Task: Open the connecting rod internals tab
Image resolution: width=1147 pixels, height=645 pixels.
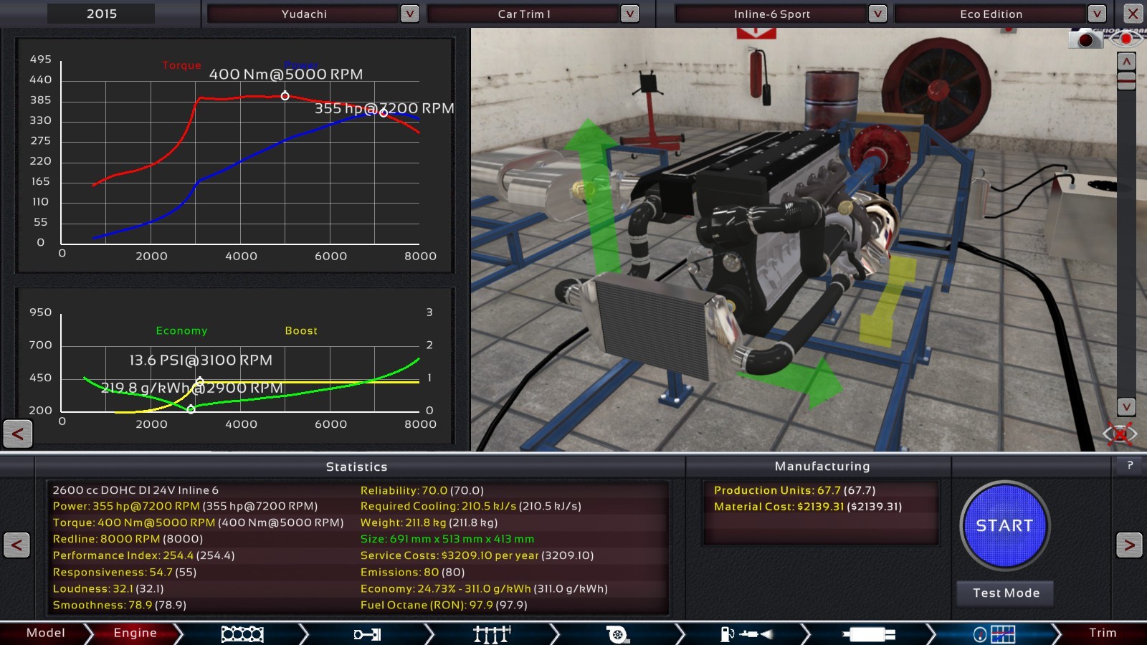Action: click(x=367, y=634)
